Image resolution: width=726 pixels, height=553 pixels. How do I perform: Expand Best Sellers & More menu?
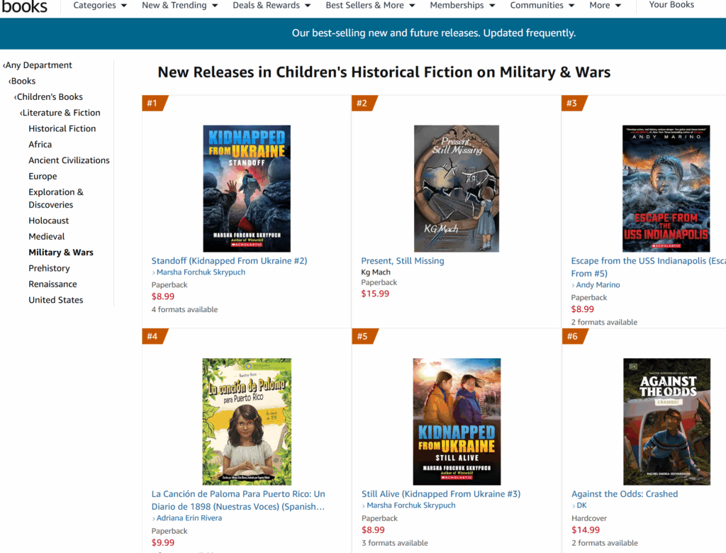click(x=370, y=6)
